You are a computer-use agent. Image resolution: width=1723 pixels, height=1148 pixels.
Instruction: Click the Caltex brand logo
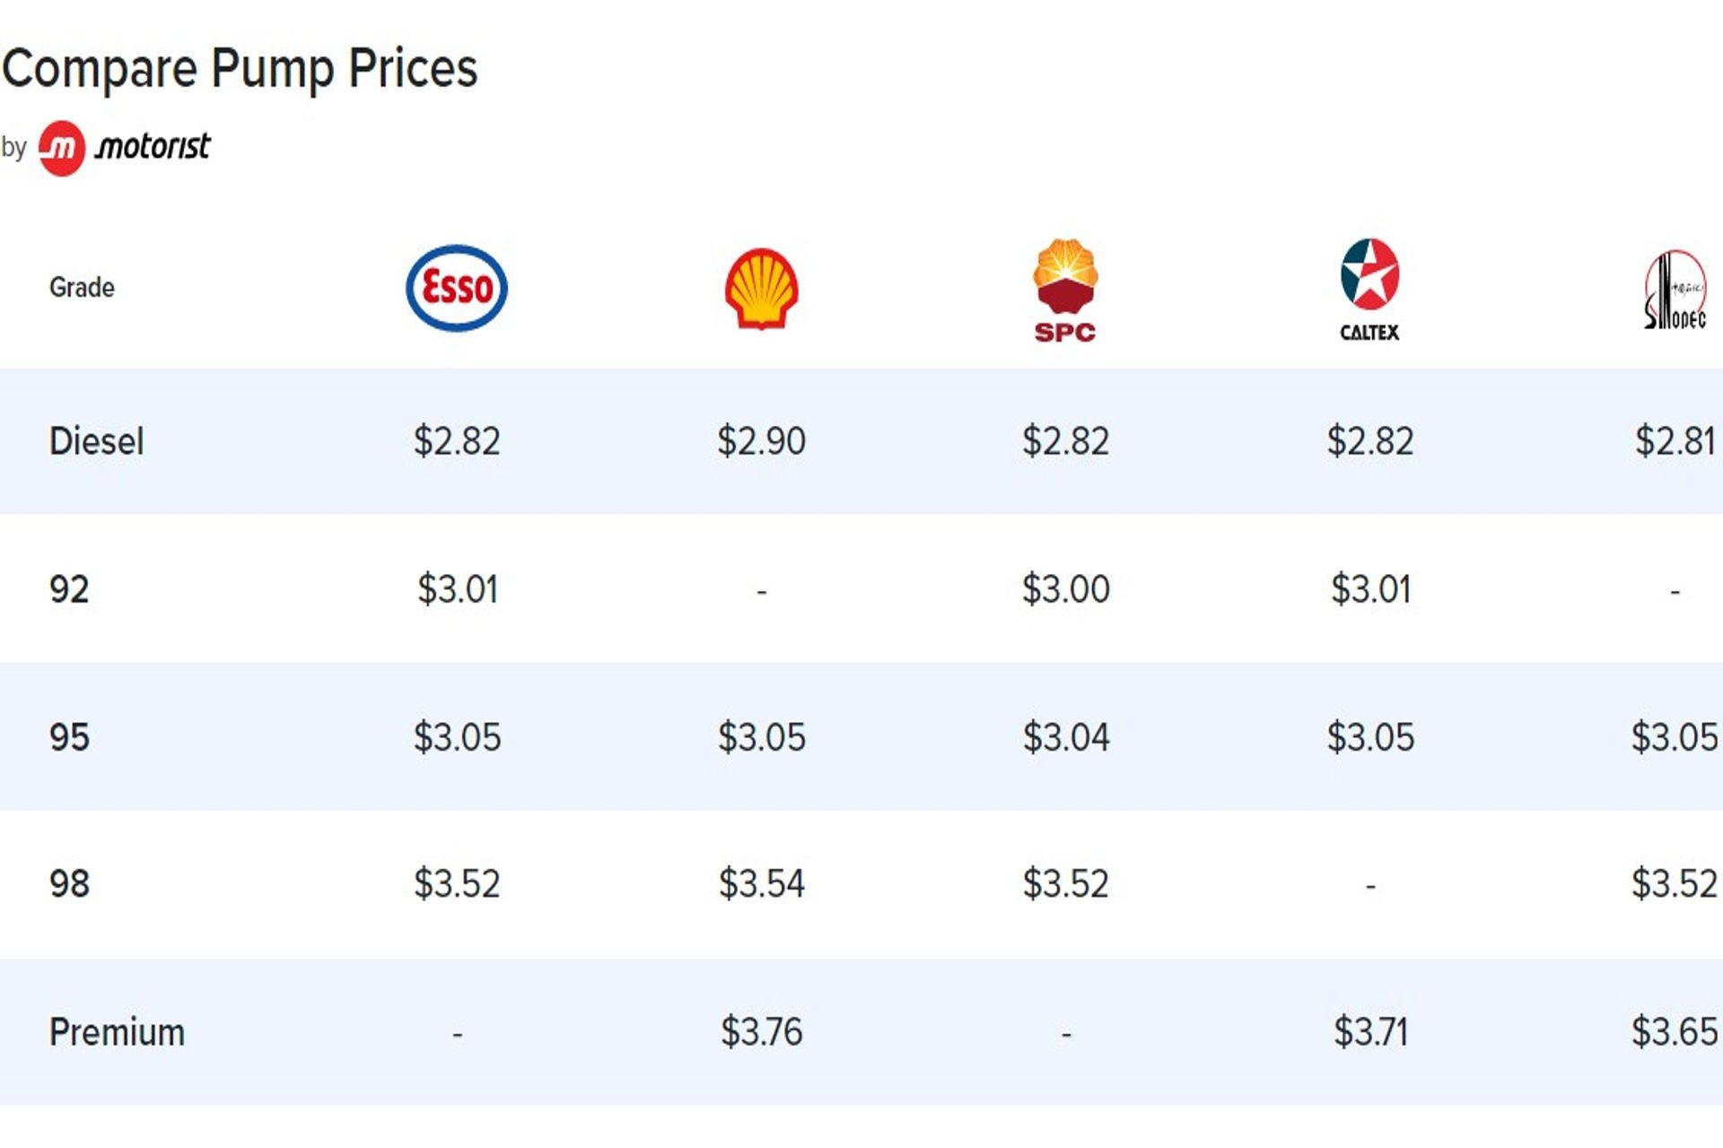(x=1369, y=290)
